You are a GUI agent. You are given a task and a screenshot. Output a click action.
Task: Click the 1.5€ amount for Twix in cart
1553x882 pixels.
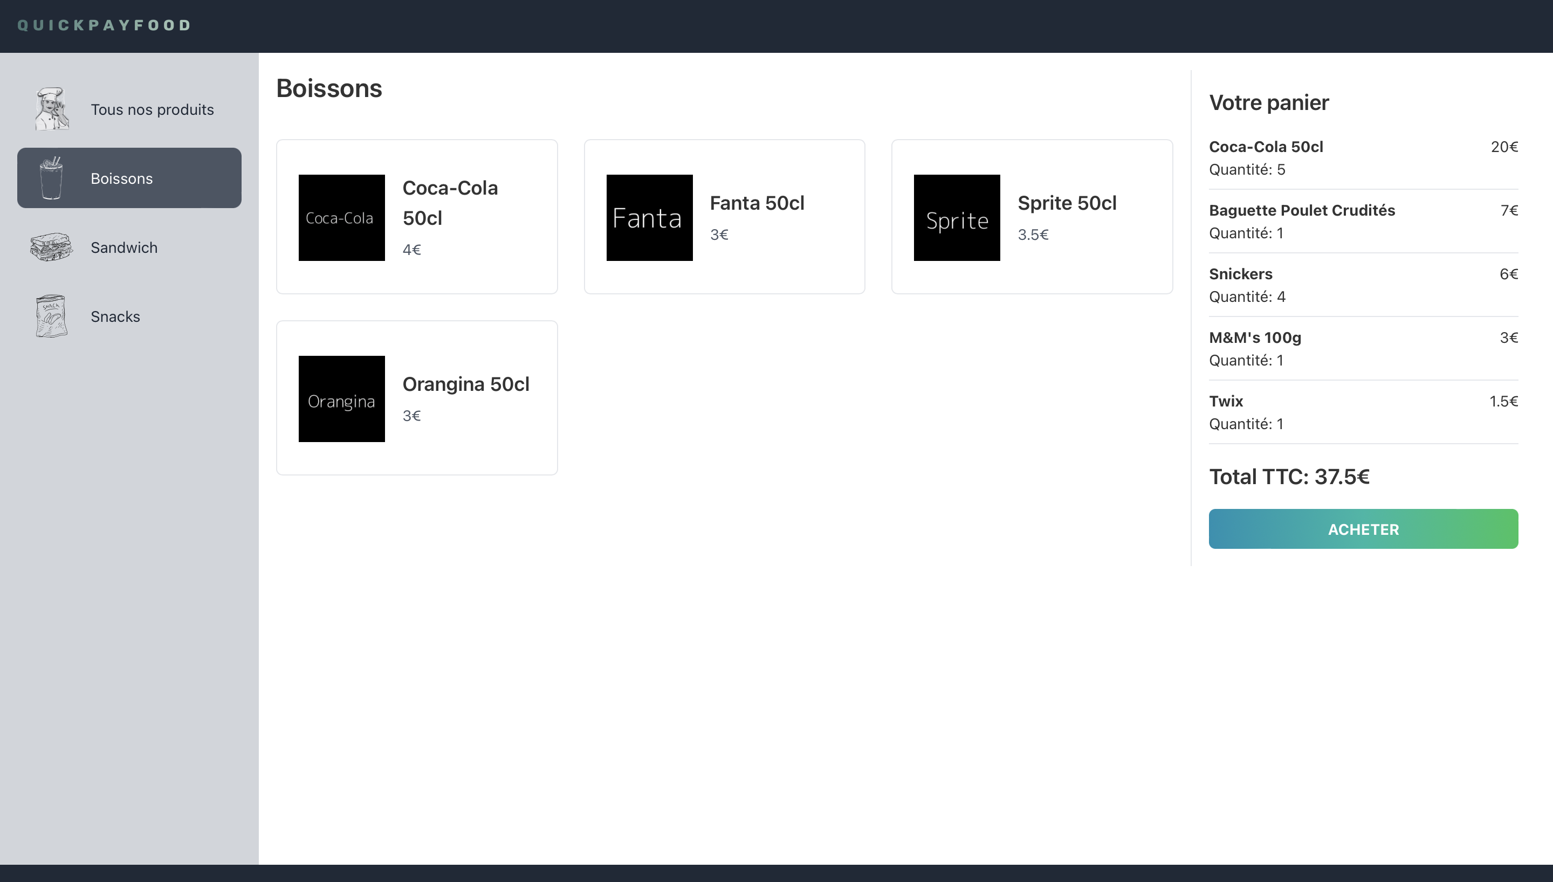tap(1504, 401)
